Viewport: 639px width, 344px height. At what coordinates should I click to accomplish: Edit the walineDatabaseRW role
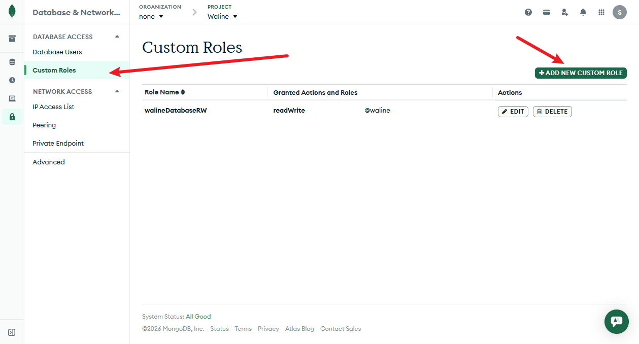point(513,111)
